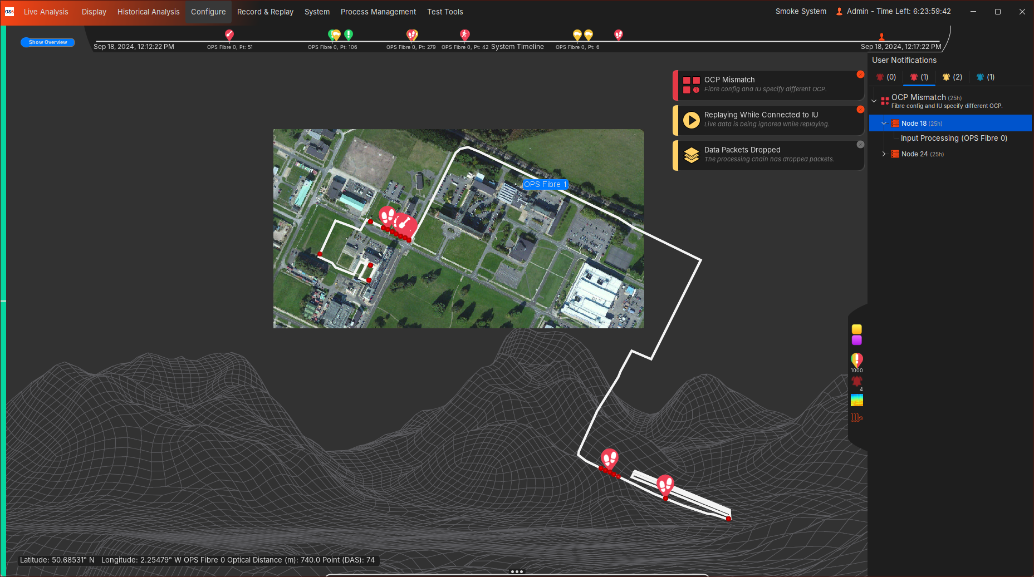
Task: Open the Record & Replay menu
Action: [265, 12]
